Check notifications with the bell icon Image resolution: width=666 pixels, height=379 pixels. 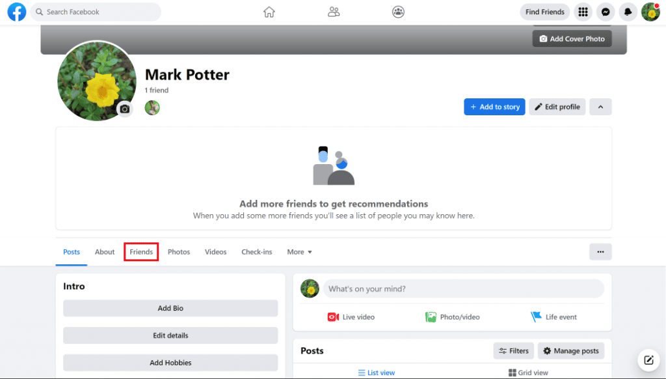[x=628, y=12]
